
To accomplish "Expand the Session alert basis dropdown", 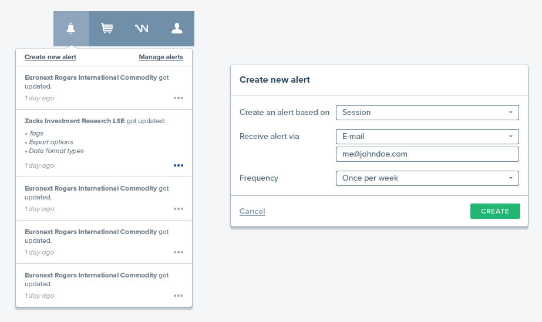I will click(x=427, y=113).
